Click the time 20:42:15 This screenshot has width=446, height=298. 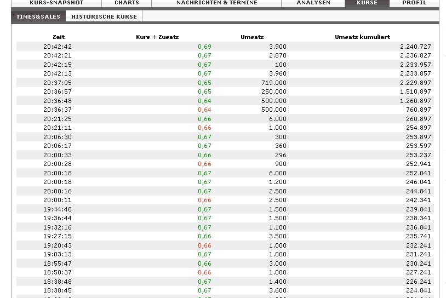coord(58,65)
